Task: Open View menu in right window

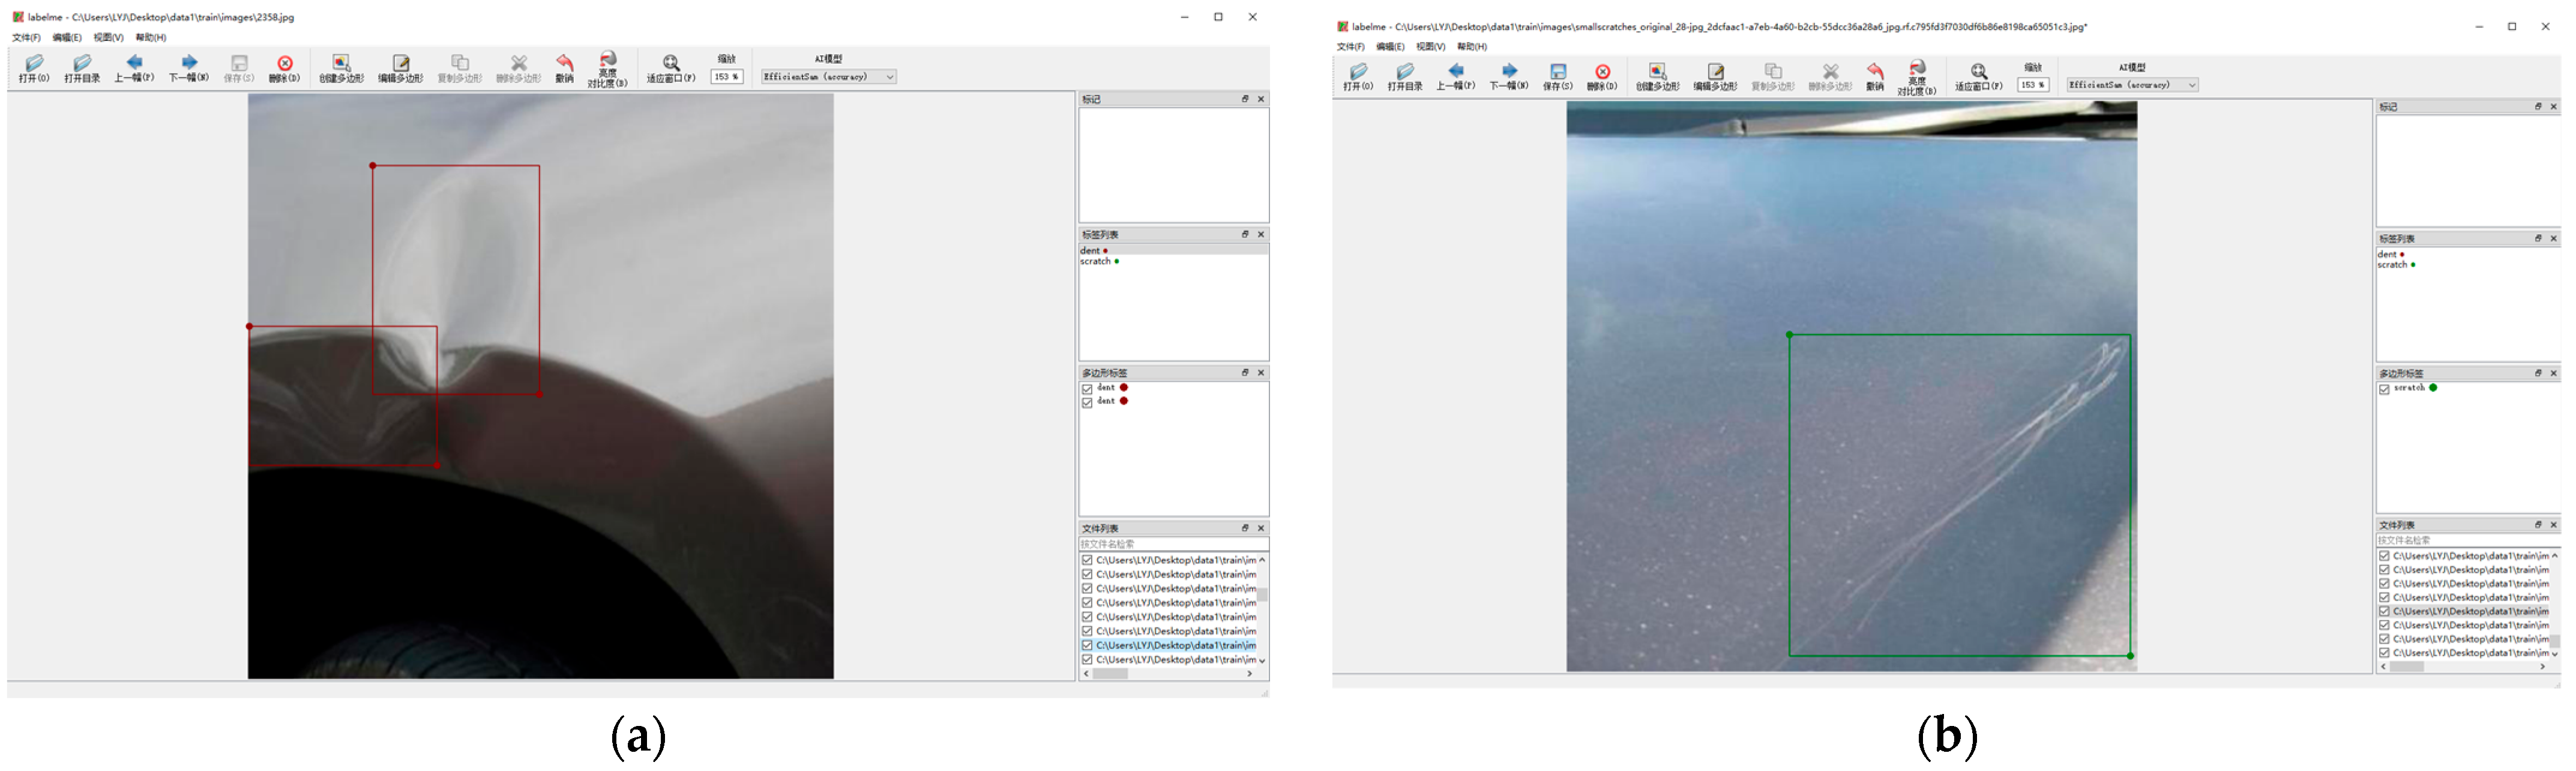Action: 1430,47
